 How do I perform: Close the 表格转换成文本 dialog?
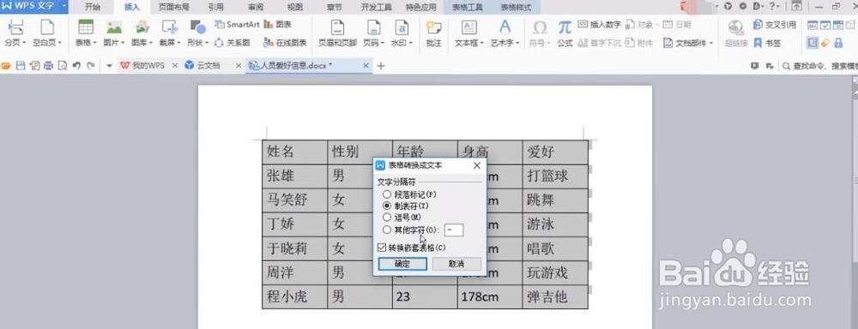tap(476, 165)
